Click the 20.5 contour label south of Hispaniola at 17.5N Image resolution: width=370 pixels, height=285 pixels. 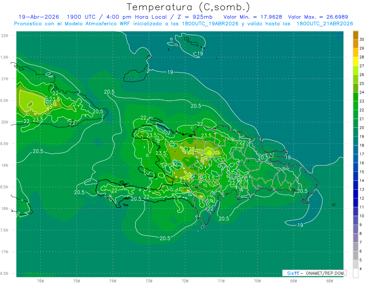165,238
